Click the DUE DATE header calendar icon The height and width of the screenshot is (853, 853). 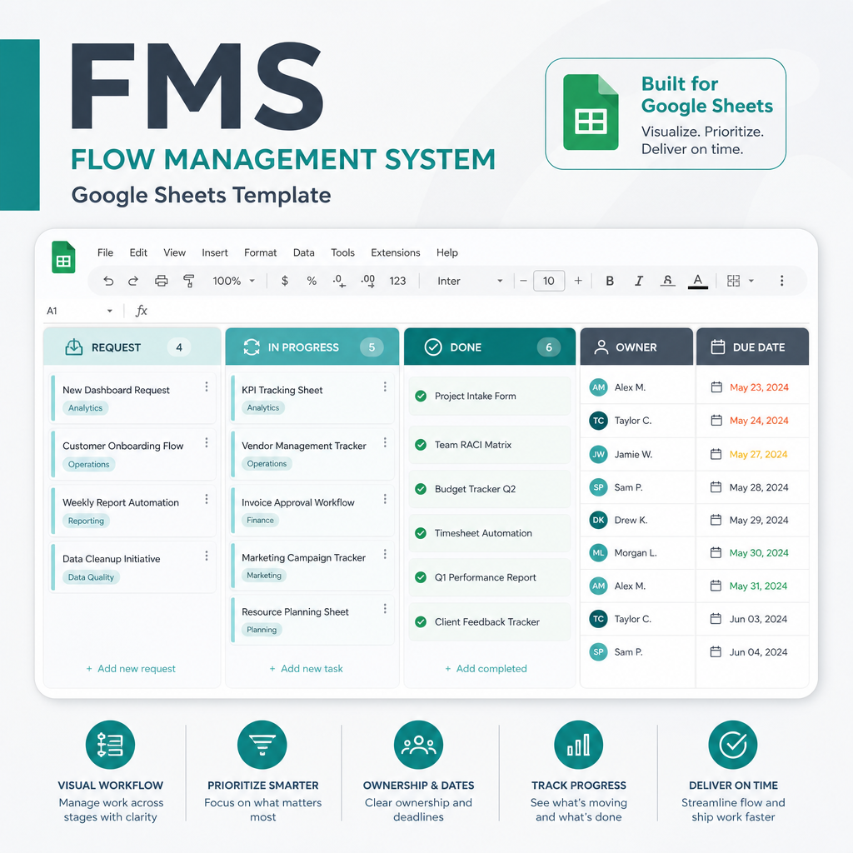click(x=718, y=347)
